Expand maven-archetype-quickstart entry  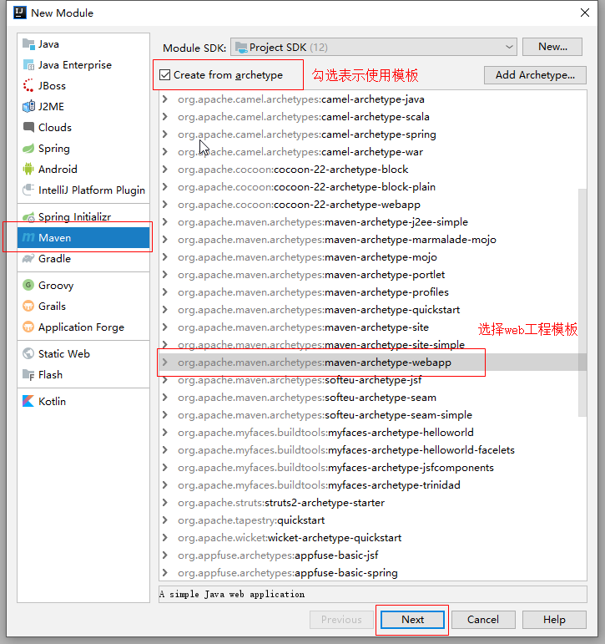click(165, 309)
